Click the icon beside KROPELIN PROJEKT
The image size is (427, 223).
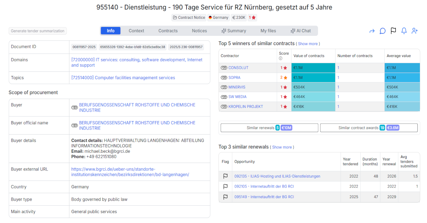224,107
